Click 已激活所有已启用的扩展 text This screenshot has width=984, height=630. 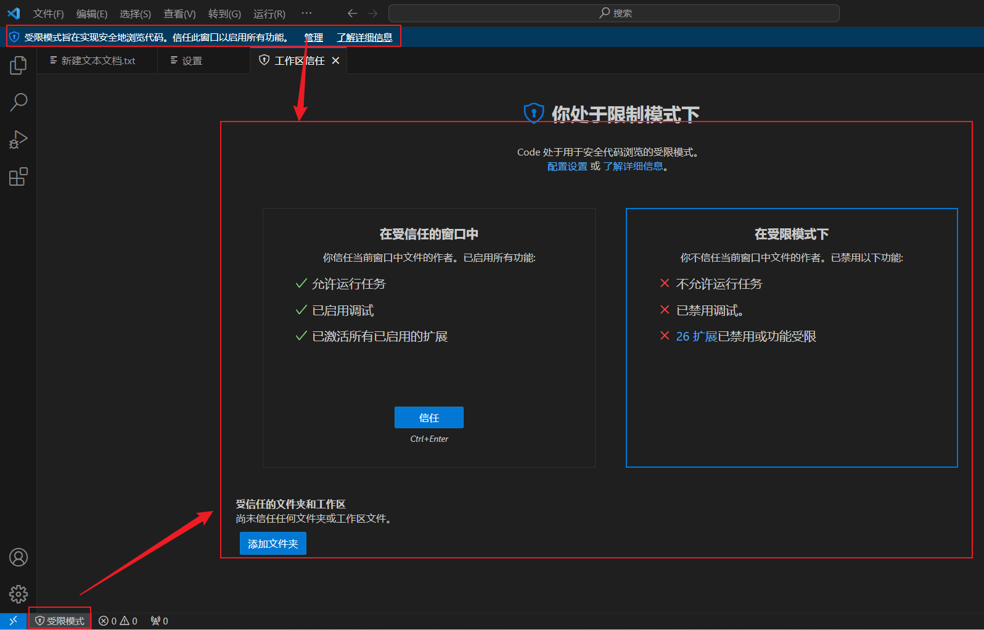click(x=380, y=336)
